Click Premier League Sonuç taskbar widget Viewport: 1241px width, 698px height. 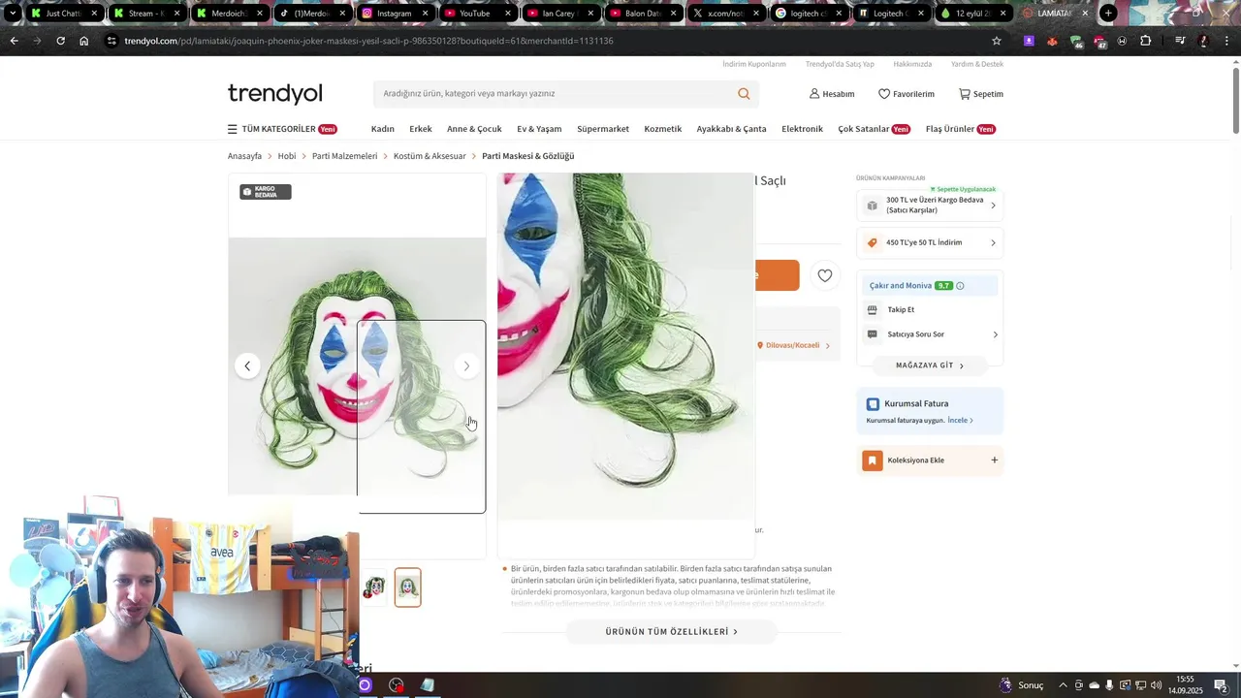pos(1022,685)
